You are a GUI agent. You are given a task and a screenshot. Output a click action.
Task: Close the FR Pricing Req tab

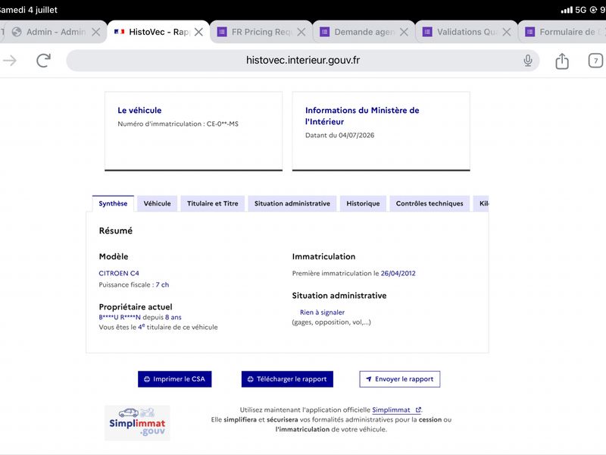click(x=301, y=32)
